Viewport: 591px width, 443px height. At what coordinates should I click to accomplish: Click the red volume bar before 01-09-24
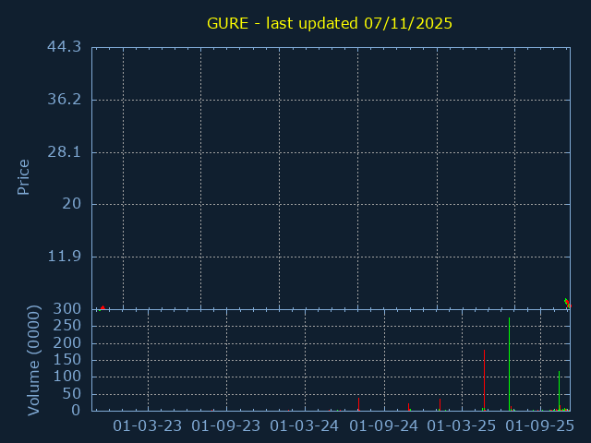358,404
